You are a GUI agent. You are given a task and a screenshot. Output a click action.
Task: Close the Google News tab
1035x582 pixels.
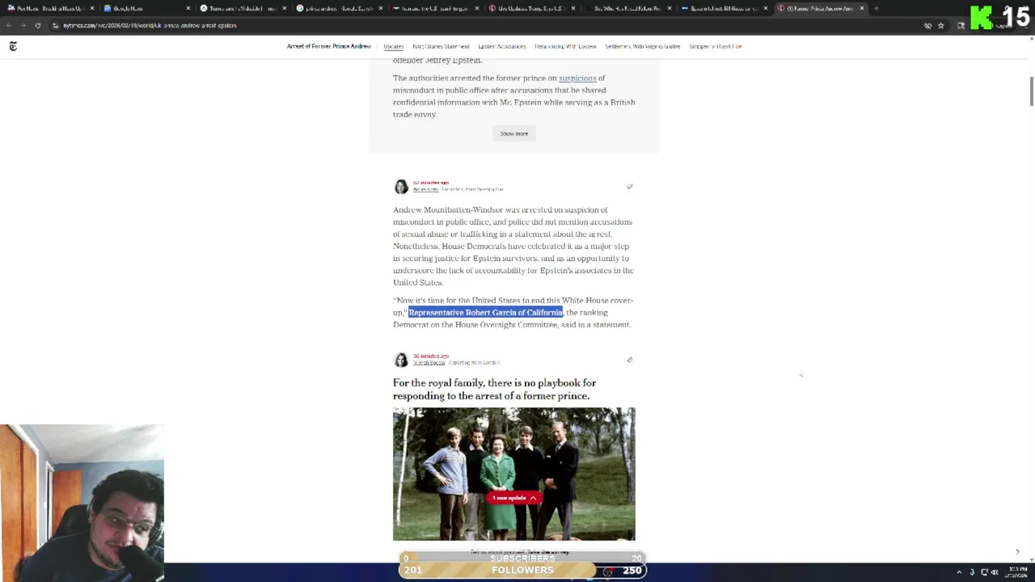188,8
